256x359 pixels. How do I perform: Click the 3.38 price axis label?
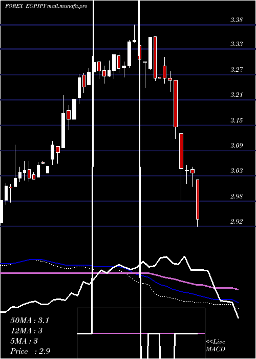pyautogui.click(x=237, y=20)
